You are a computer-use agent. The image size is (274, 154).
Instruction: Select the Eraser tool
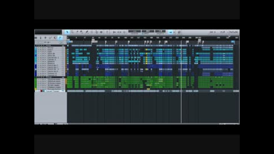[x=82, y=32]
